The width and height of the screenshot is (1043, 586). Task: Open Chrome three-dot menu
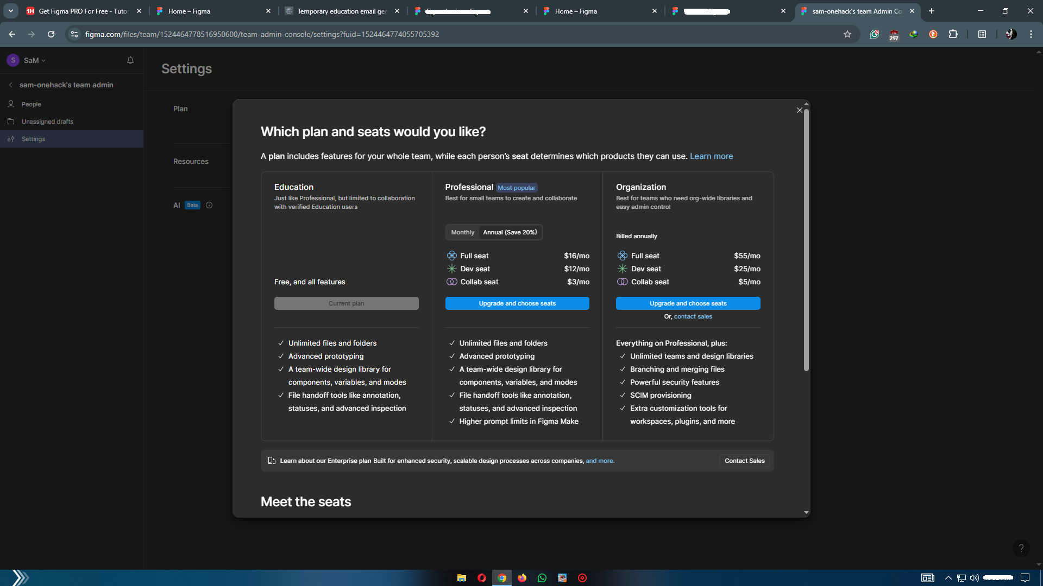[1031, 34]
